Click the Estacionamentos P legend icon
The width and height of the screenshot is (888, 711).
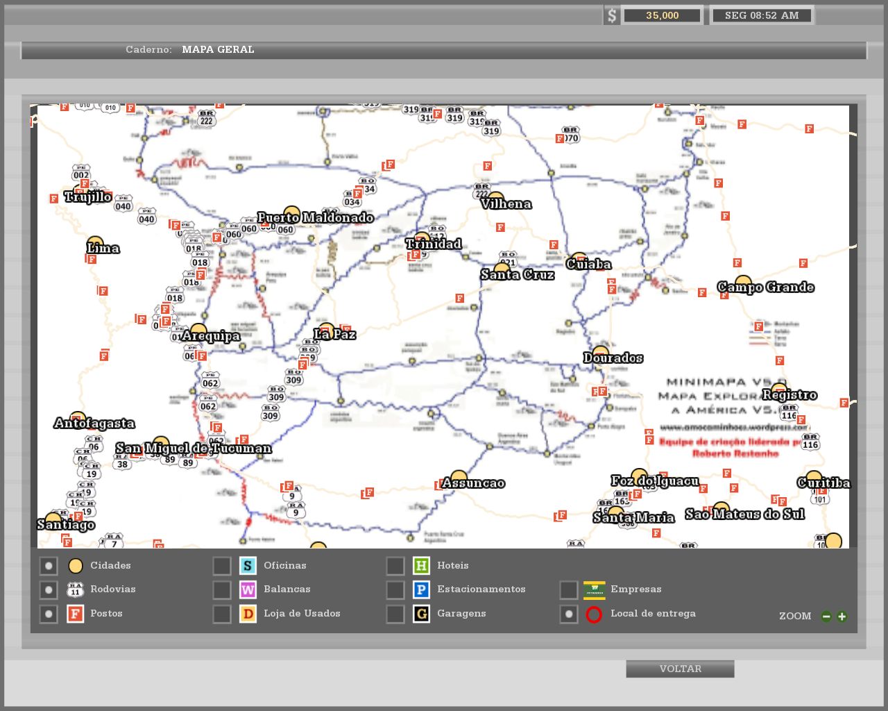coord(421,589)
